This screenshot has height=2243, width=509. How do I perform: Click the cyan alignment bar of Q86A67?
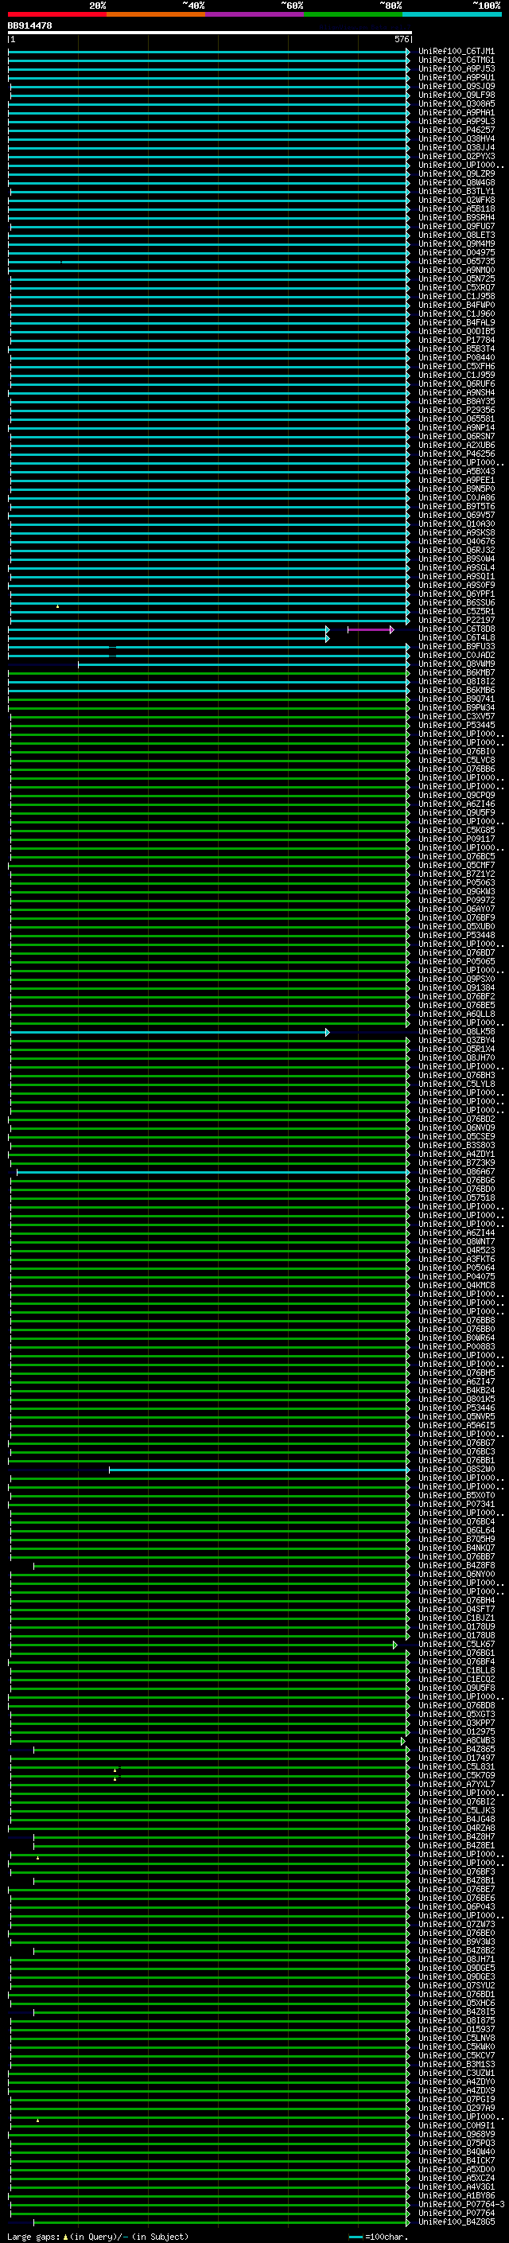coord(212,1172)
